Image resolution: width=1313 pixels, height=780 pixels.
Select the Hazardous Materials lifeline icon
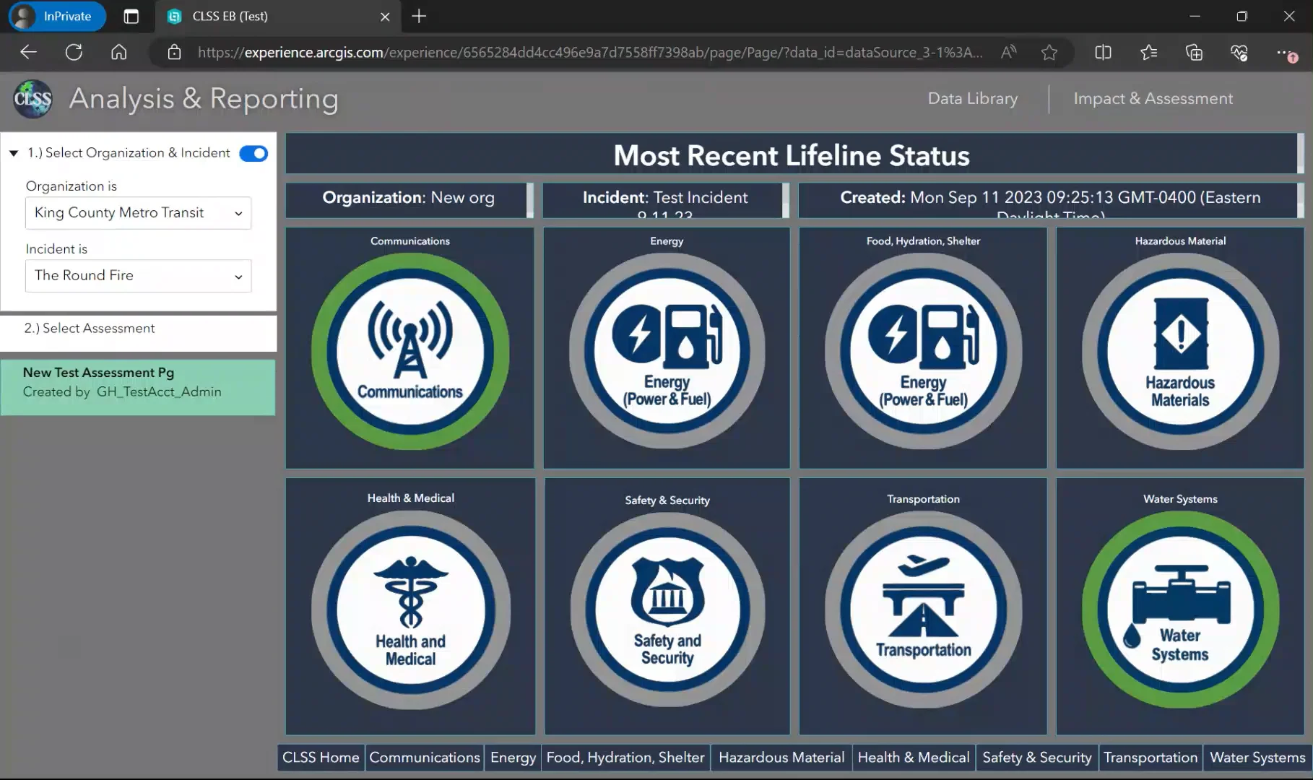point(1179,349)
